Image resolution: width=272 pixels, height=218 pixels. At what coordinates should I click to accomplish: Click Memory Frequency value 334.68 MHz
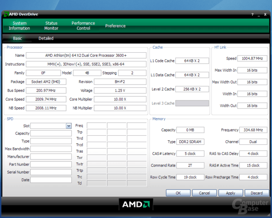tap(253, 130)
